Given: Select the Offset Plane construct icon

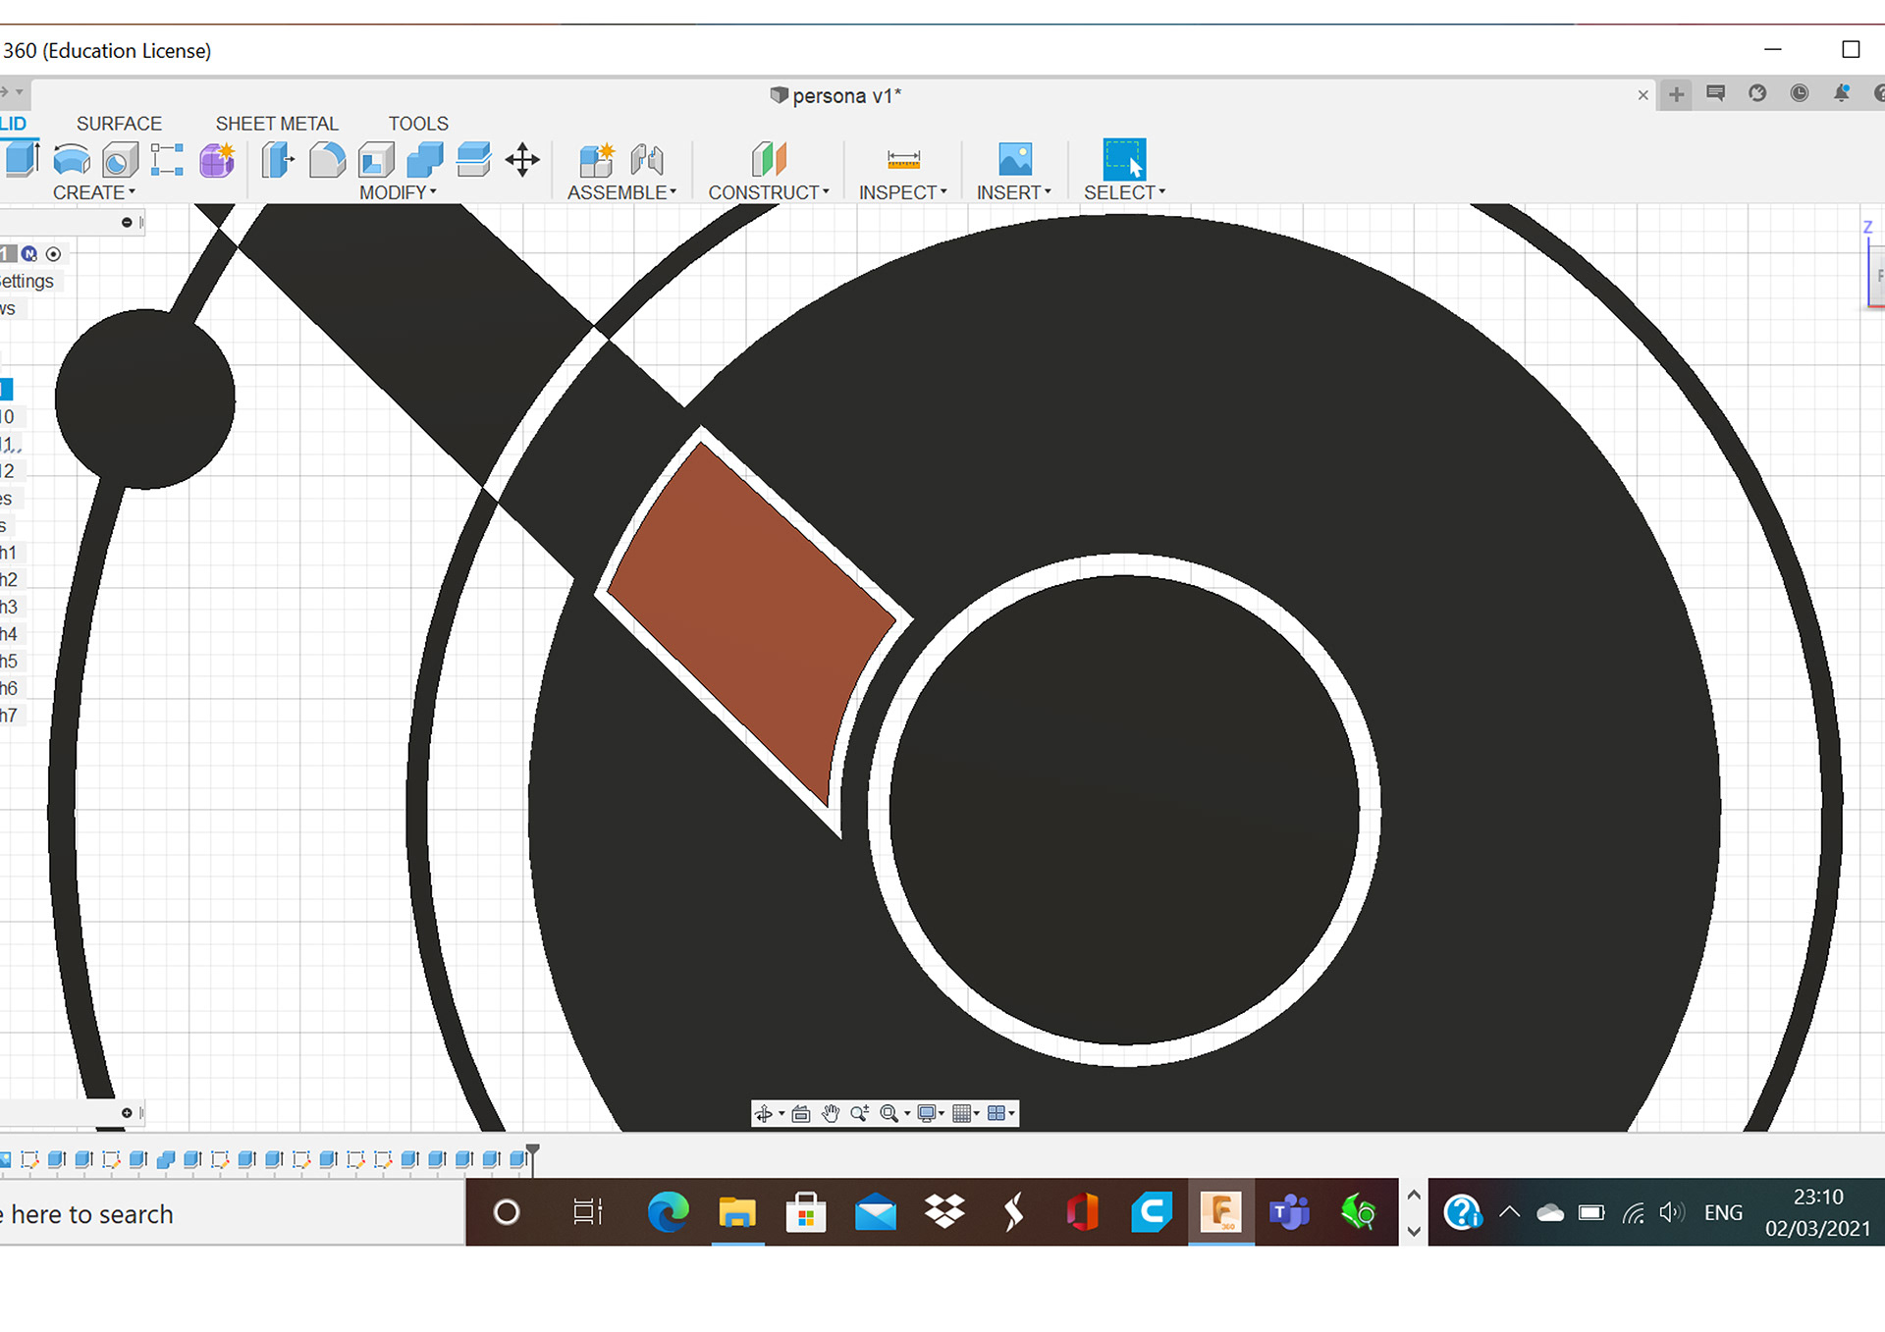Looking at the screenshot, I should click(769, 159).
